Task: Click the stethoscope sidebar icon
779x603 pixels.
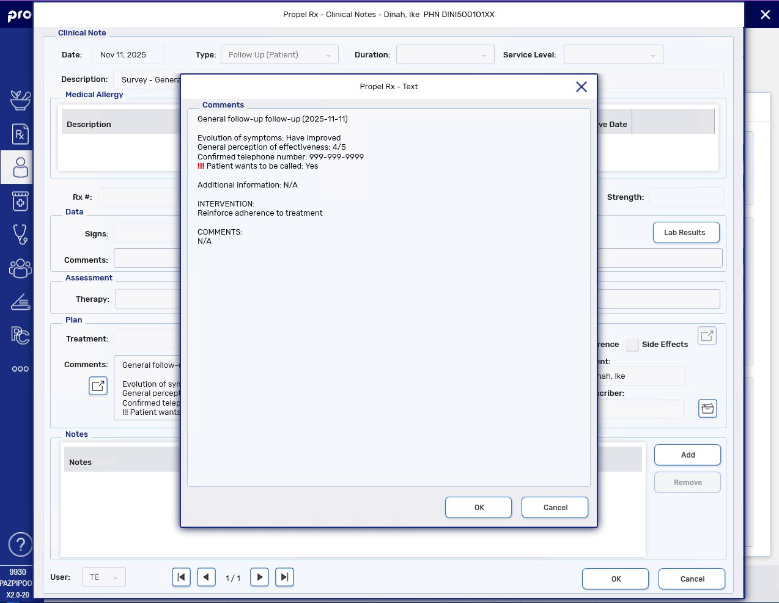Action: 20,234
